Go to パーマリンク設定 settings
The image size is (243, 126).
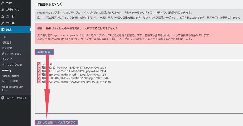click(12, 65)
